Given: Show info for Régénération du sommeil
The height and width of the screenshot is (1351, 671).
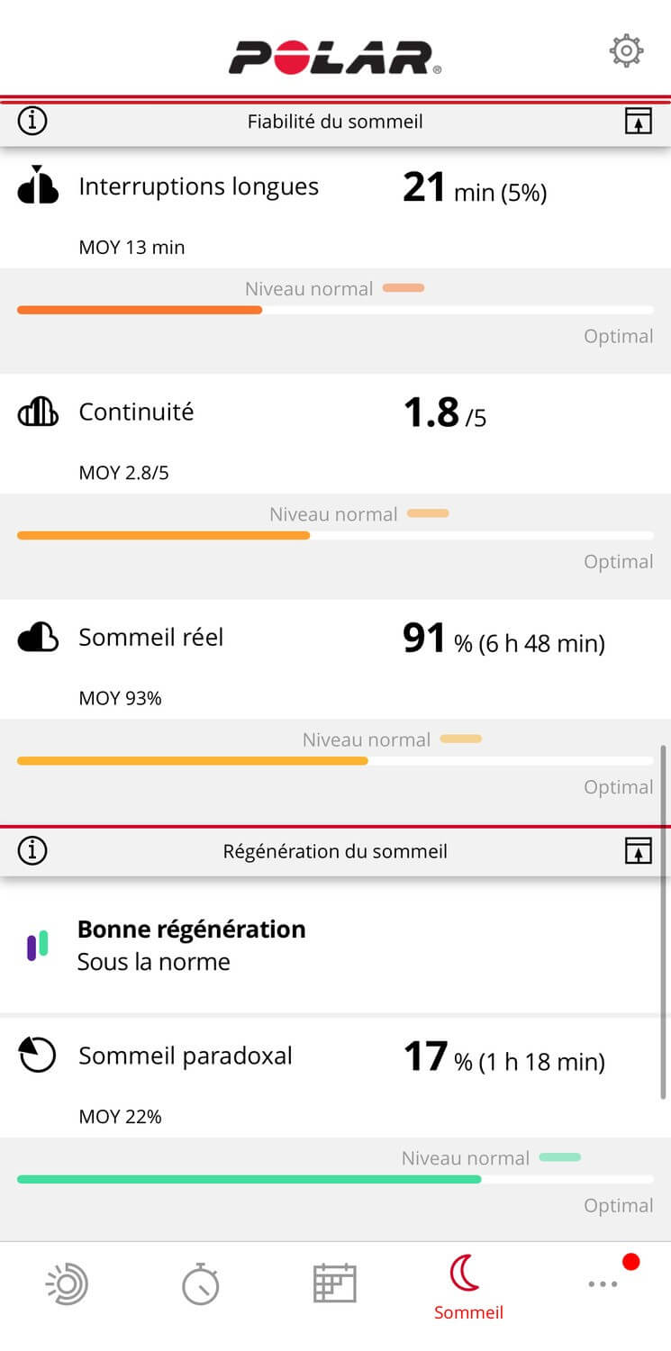Looking at the screenshot, I should [32, 851].
